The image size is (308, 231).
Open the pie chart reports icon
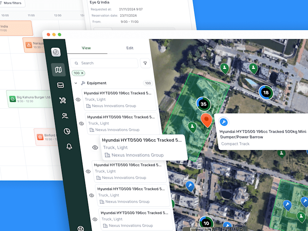(67, 131)
